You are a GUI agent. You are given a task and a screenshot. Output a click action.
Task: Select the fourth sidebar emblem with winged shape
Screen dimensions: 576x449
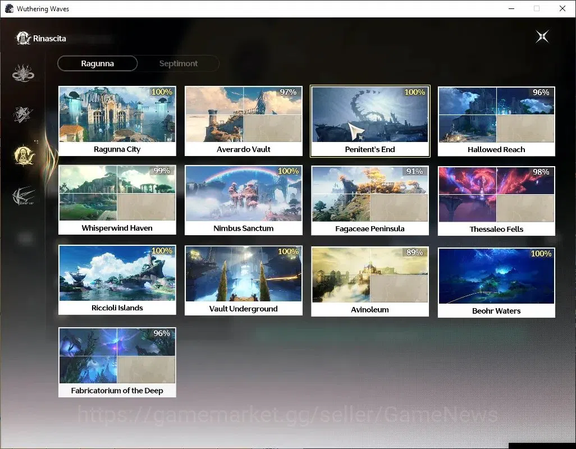[24, 196]
